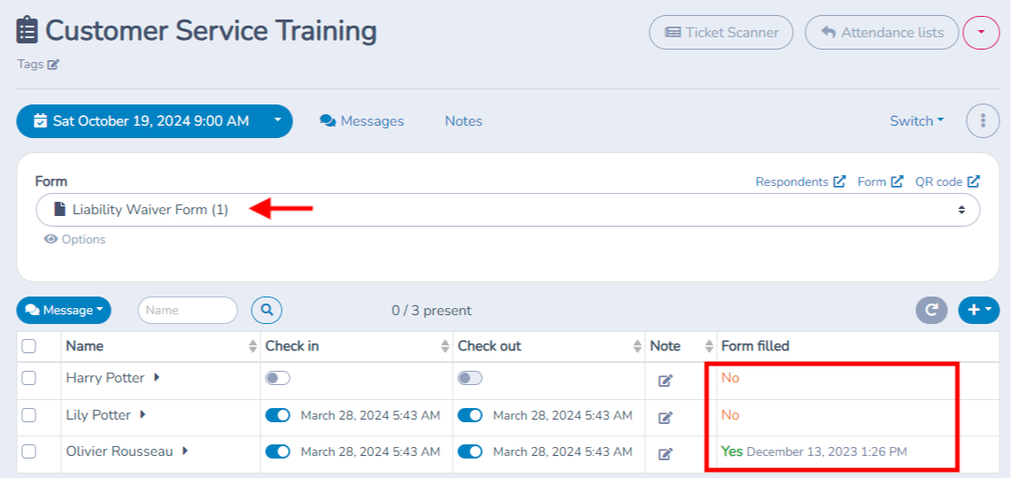Click Olivier Rousseau's name
1011x478 pixels.
[120, 451]
